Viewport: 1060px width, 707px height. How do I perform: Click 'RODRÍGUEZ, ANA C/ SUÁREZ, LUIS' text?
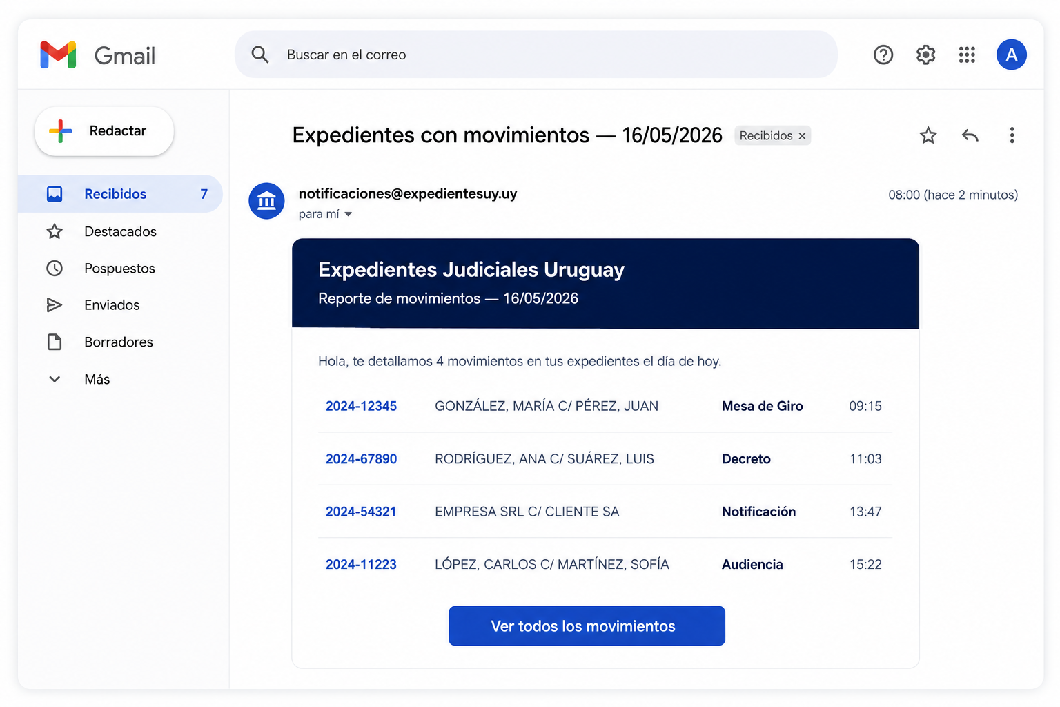[x=544, y=459]
